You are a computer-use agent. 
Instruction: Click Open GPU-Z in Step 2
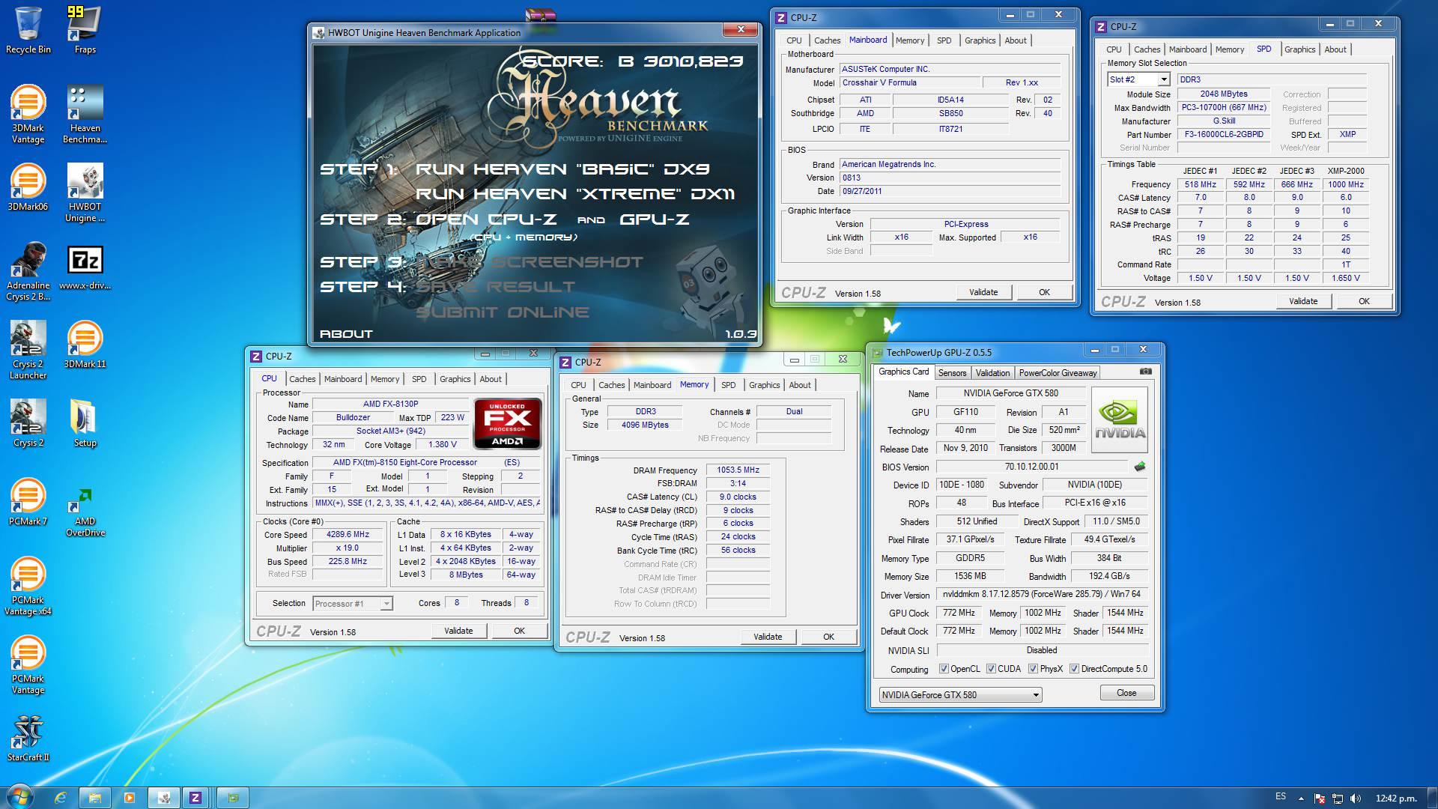point(654,219)
